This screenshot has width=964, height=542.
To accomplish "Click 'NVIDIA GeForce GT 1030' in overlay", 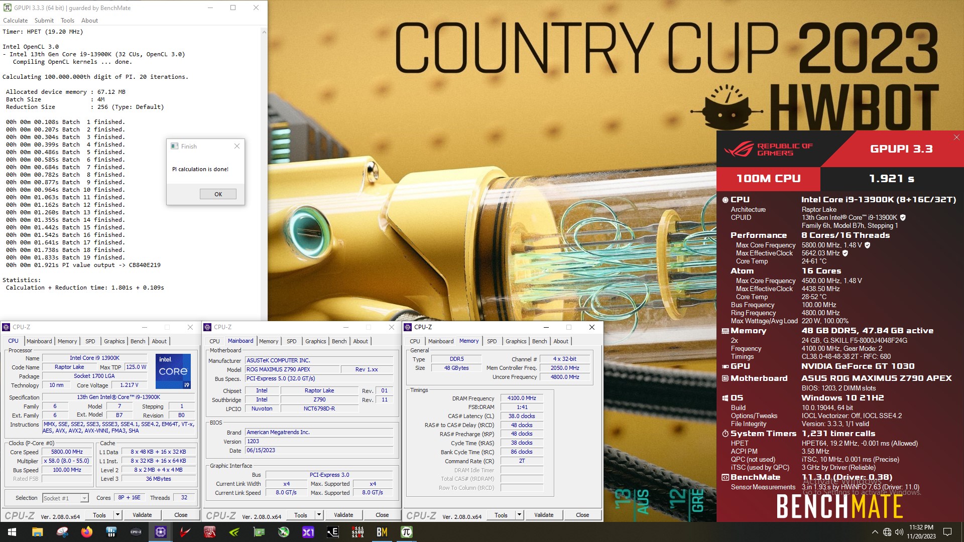I will [x=858, y=366].
